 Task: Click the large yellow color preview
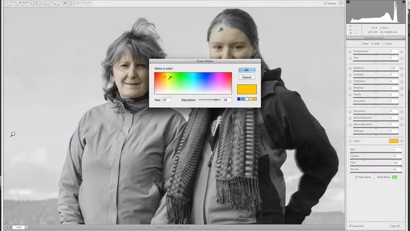(247, 89)
